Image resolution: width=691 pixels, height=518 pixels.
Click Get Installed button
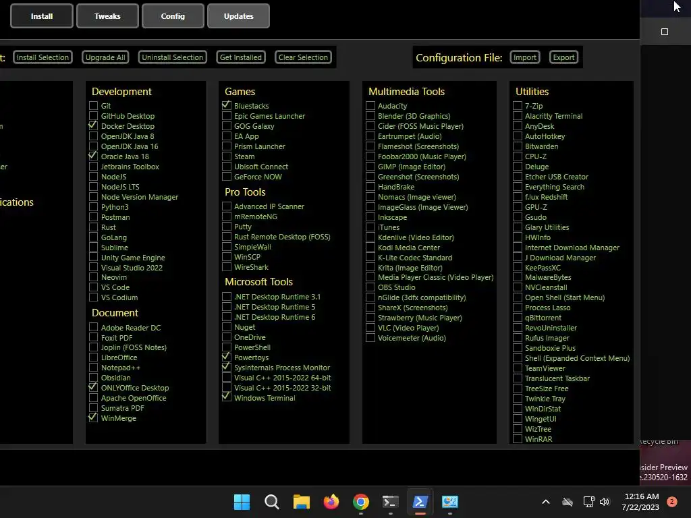241,57
